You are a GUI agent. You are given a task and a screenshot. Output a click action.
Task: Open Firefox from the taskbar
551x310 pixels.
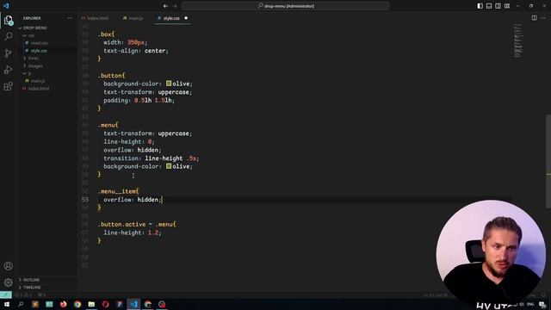(63, 304)
